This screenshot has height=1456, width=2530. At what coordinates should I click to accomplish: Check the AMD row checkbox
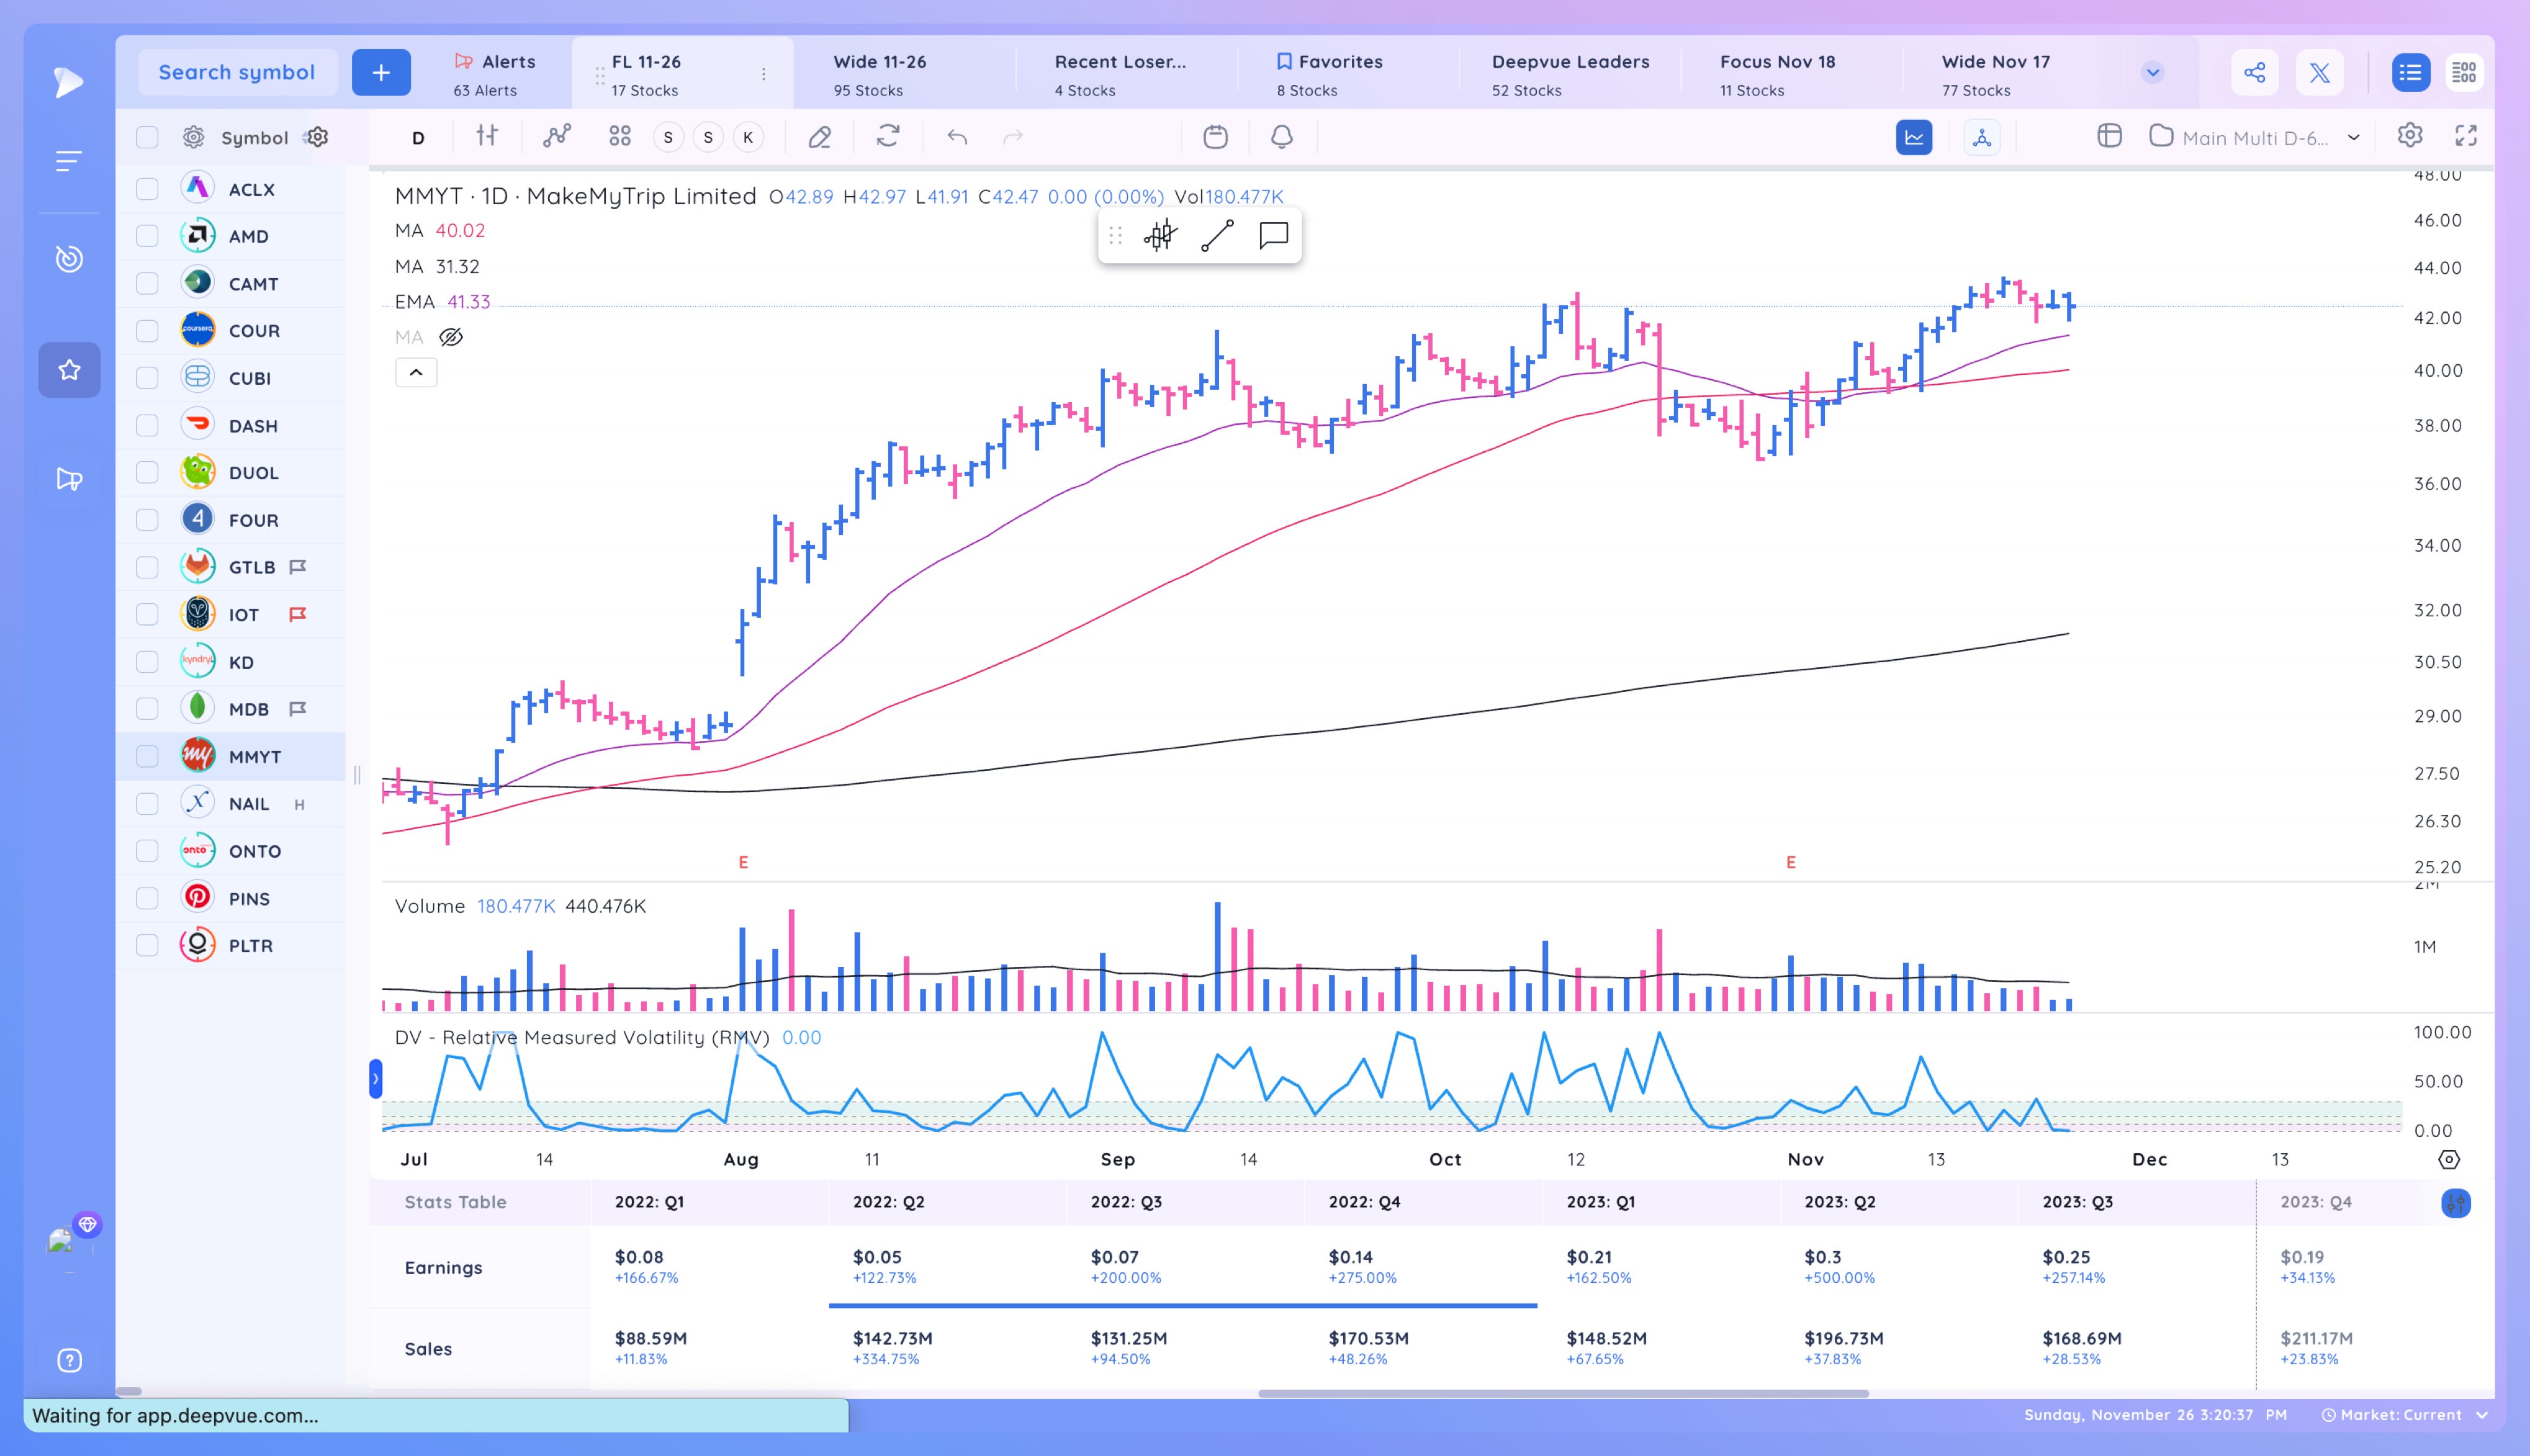[x=147, y=236]
